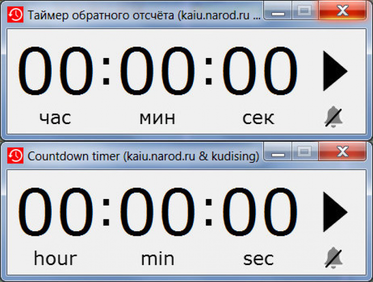Click the Countdown timer title bar text
Image resolution: width=373 pixels, height=282 pixels.
point(143,156)
